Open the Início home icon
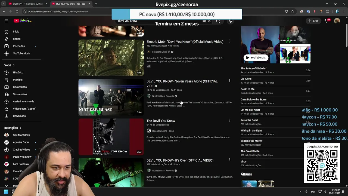The image size is (348, 196). (7, 32)
